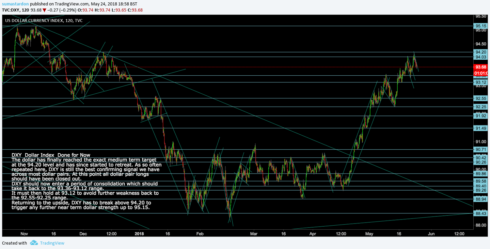The width and height of the screenshot is (490, 249).
Task: Select the 93.12 price level label
Action: tap(481, 82)
